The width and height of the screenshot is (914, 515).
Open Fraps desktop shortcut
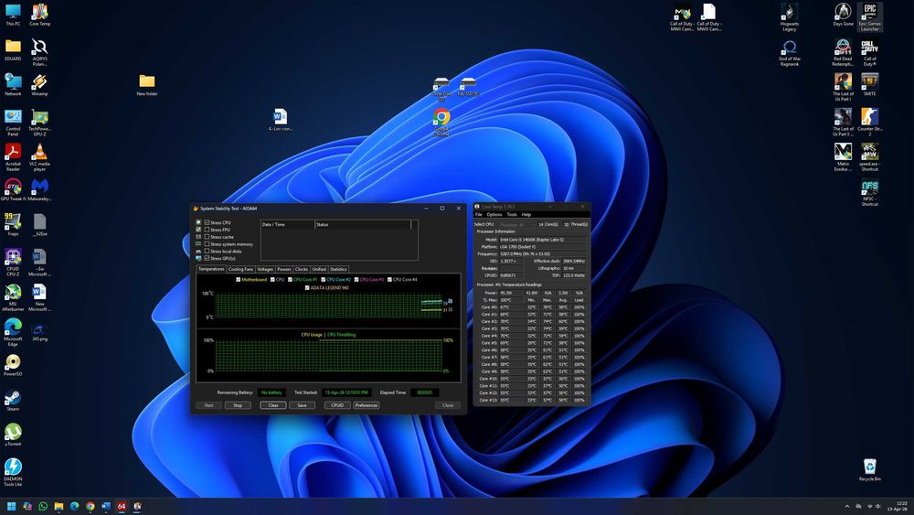pos(13,225)
